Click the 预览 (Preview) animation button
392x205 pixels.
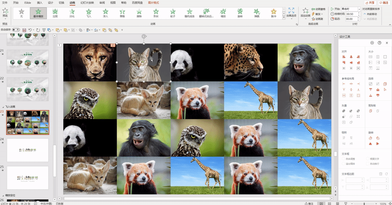[5, 12]
